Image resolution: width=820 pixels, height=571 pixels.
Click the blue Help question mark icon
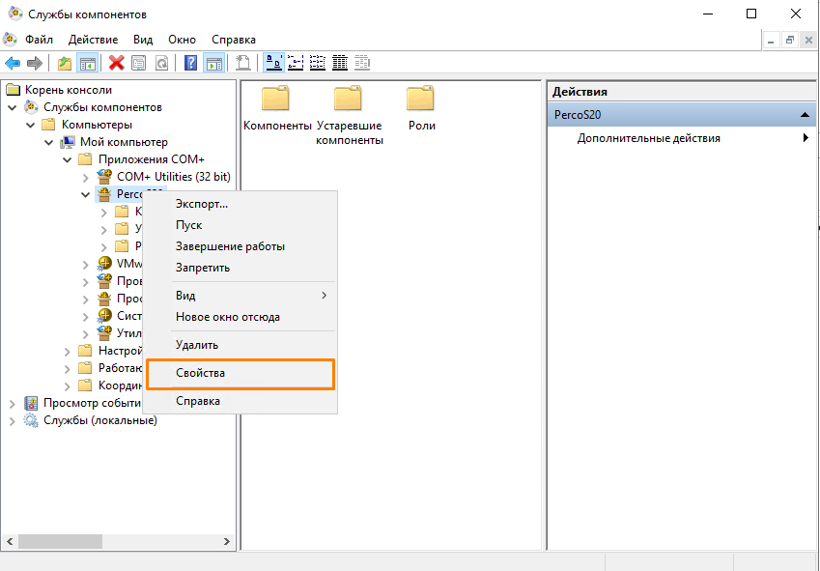point(190,63)
